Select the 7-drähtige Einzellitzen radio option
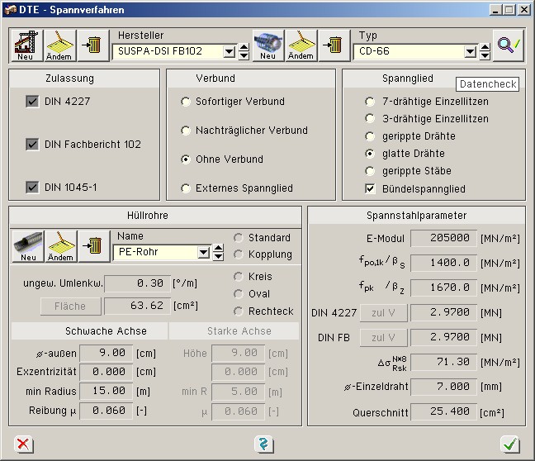This screenshot has height=461, width=535. click(370, 102)
